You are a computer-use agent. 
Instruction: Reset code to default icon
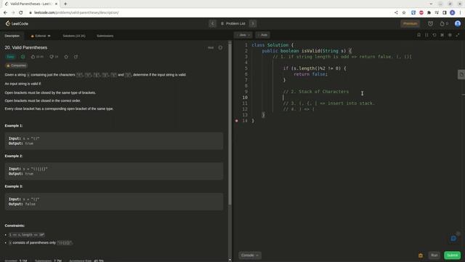click(434, 35)
